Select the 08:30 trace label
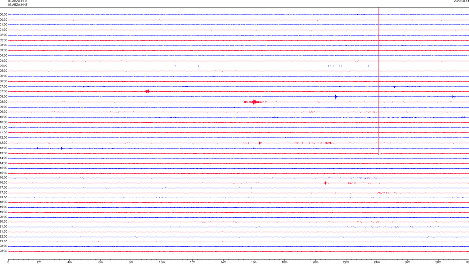The height and width of the screenshot is (264, 469). [x=3, y=102]
